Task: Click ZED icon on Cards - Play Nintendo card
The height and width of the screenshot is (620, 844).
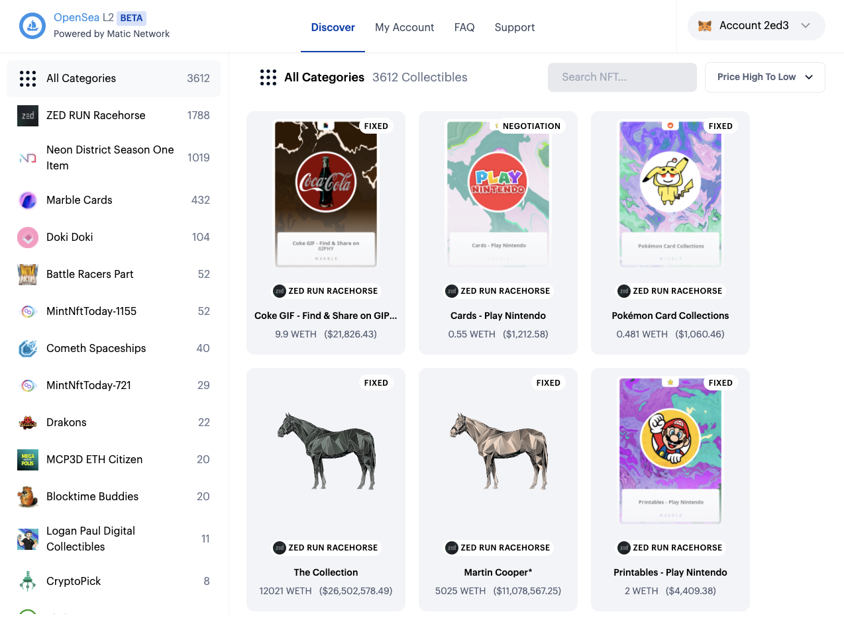Action: tap(452, 290)
